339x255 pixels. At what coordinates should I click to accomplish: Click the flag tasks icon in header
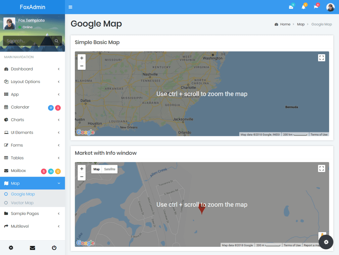pos(316,7)
